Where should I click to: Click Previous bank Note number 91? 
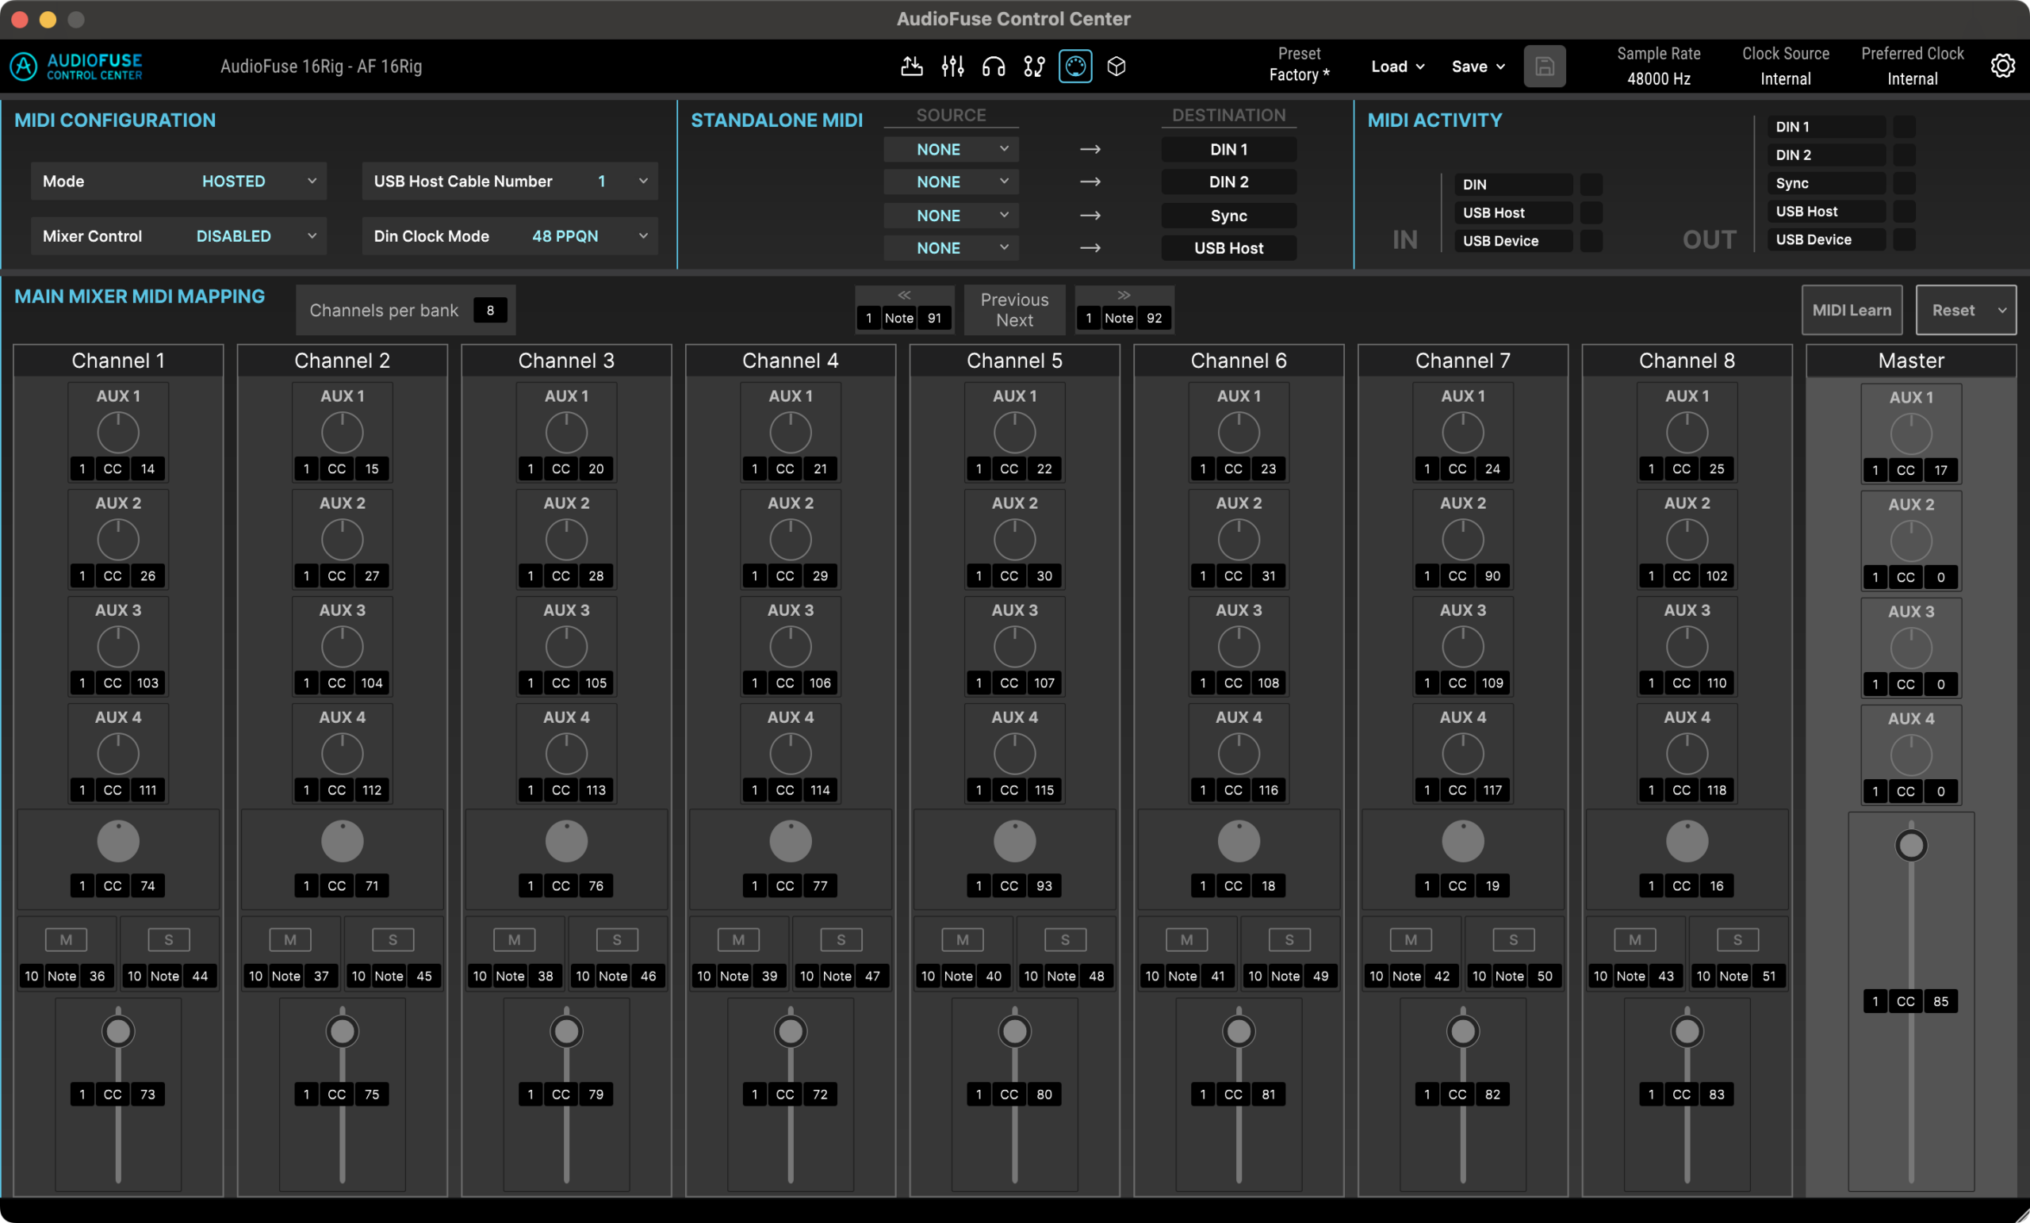tap(934, 318)
